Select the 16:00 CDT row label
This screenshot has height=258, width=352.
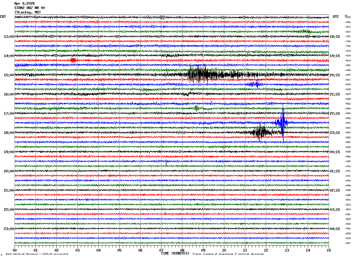(9, 94)
